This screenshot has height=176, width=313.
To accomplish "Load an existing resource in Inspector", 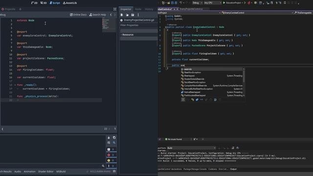I will (127, 15).
